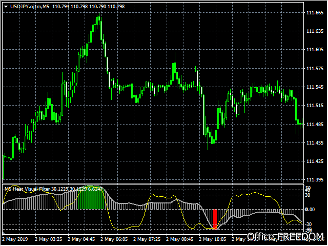Open the chart menu triangle beside USDJPY
The width and height of the screenshot is (328, 246).
tap(6, 7)
